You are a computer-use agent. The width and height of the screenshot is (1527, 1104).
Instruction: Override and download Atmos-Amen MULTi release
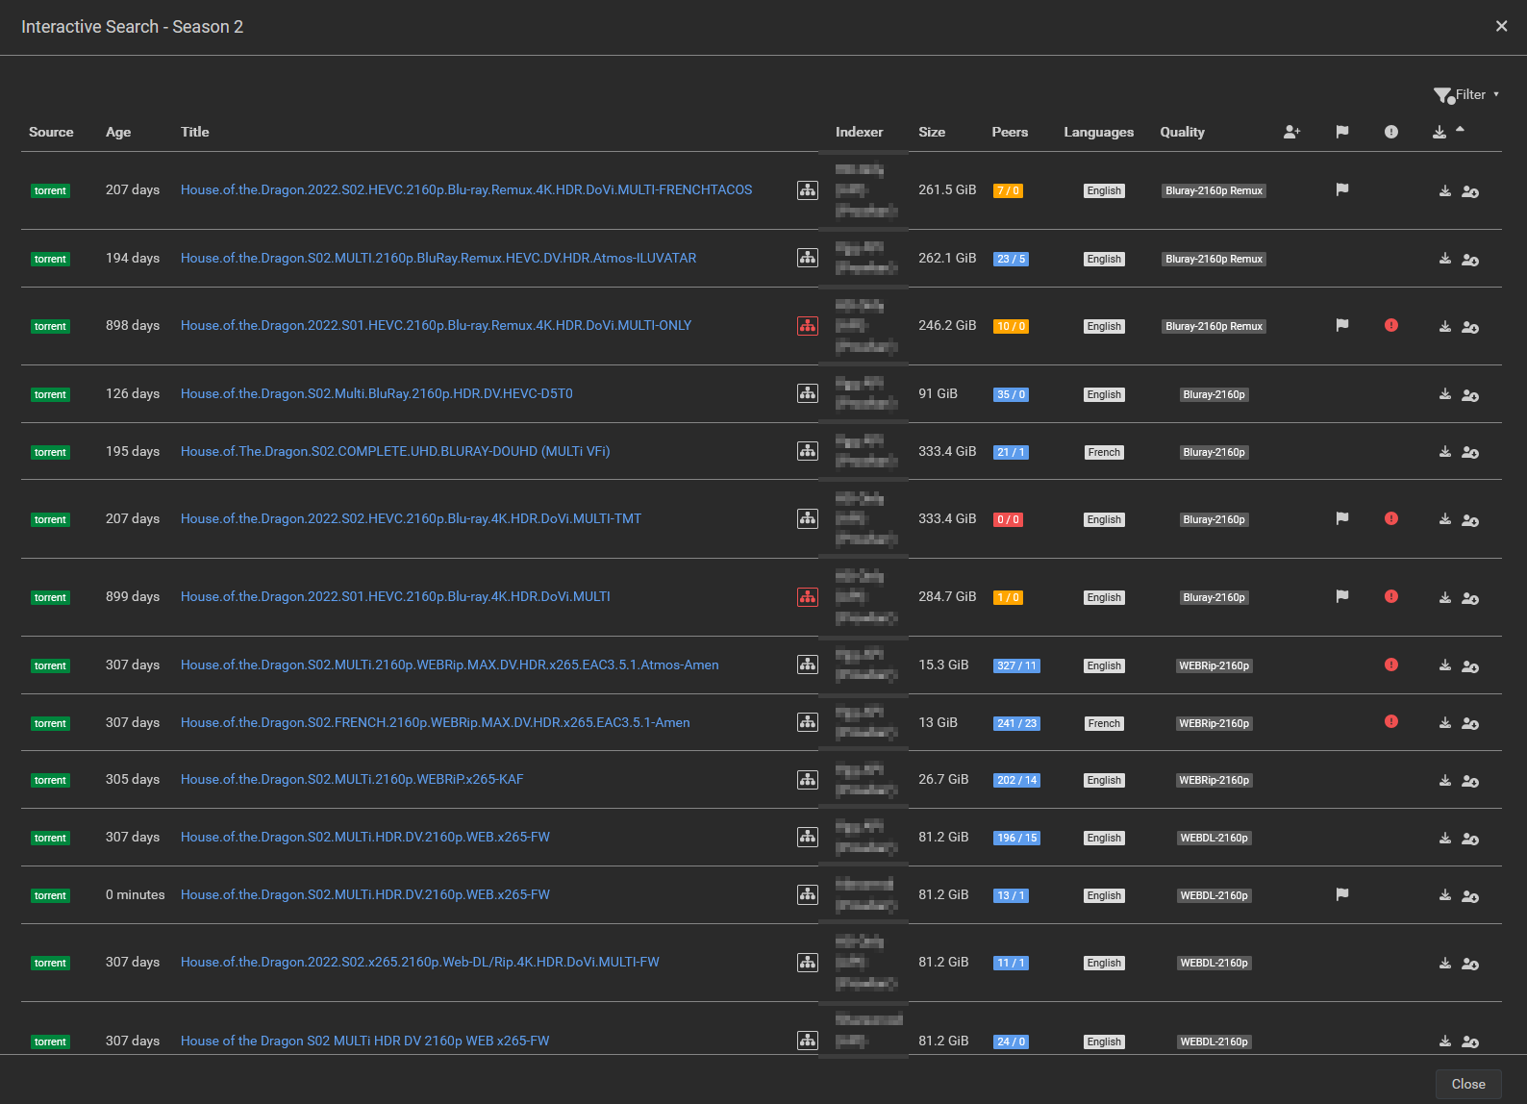pos(1470,666)
